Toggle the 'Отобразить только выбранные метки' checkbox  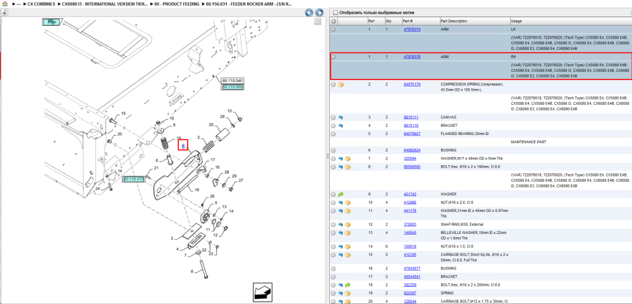(336, 13)
